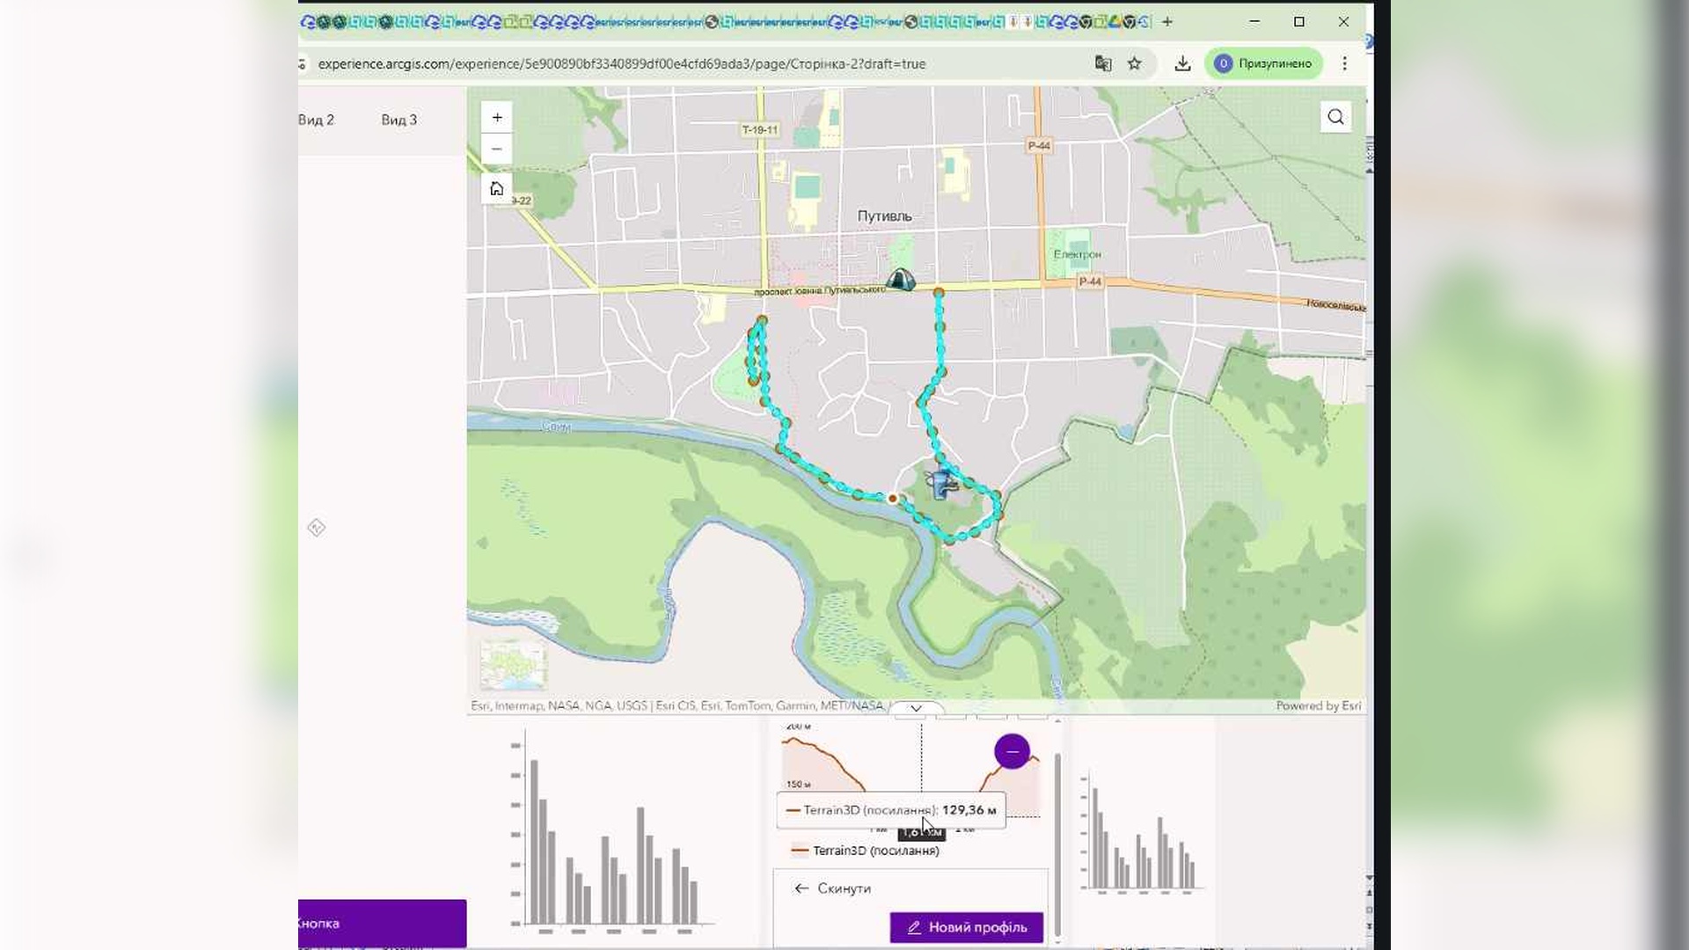1689x950 pixels.
Task: Click the Новий профіль button
Action: [966, 927]
